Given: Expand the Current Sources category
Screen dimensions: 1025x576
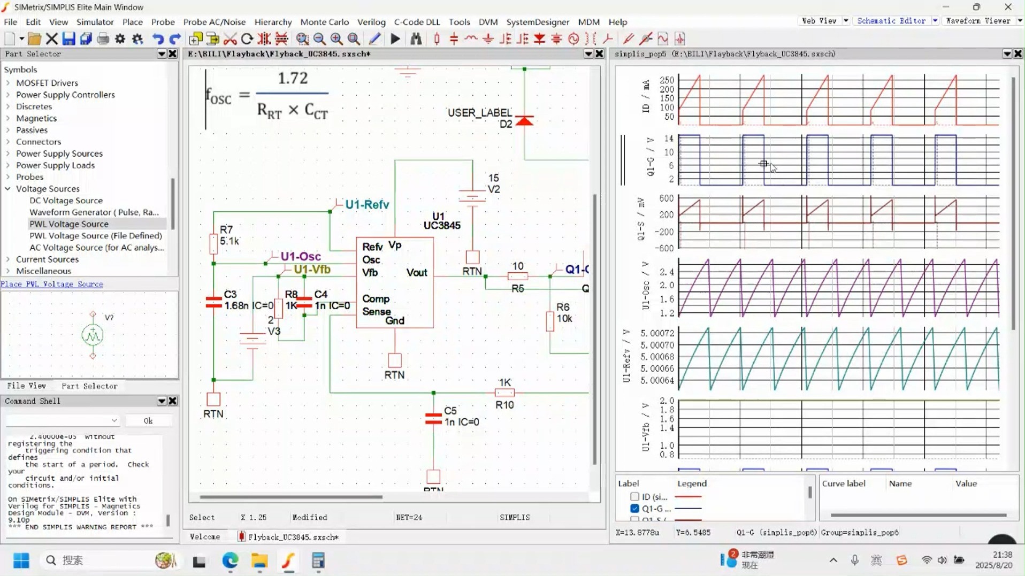Looking at the screenshot, I should tap(8, 259).
